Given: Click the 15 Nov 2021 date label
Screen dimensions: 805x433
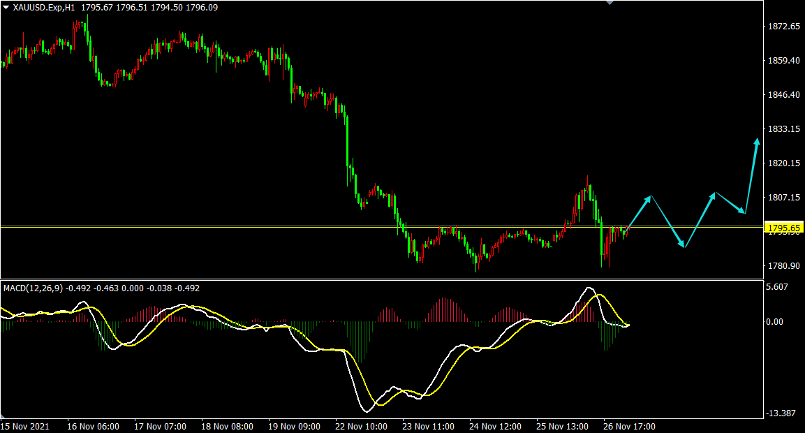Looking at the screenshot, I should point(24,426).
